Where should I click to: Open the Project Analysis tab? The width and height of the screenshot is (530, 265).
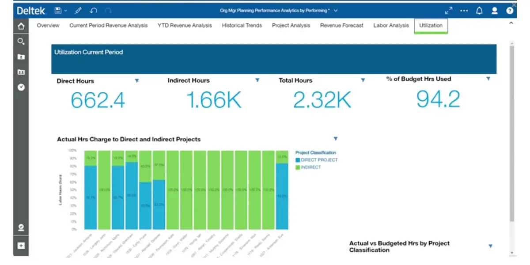(x=291, y=26)
